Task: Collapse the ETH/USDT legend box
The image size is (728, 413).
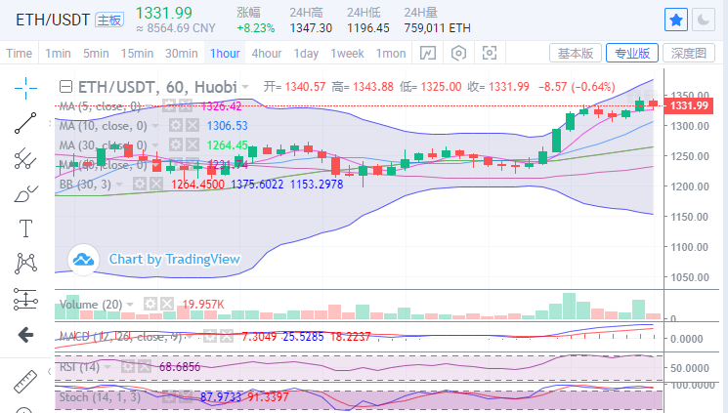Action: [65, 87]
